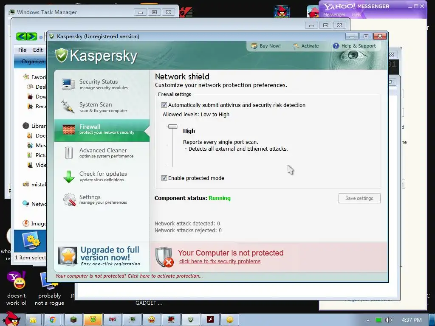
Task: Open the Task Manager taskbar icon
Action: [x=132, y=320]
